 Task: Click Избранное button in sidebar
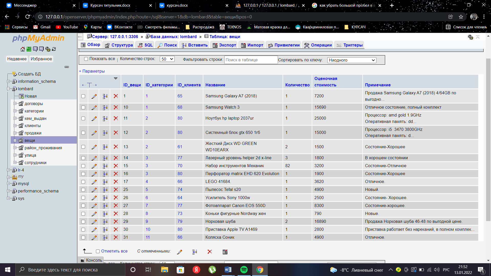[x=41, y=59]
